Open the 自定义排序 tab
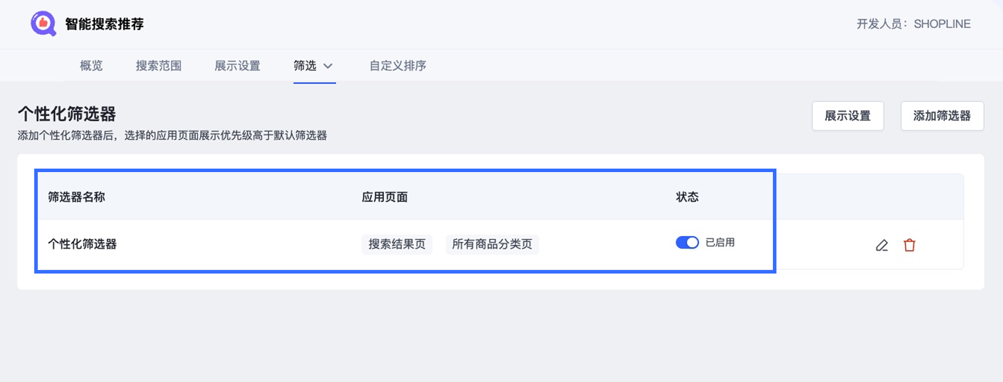This screenshot has width=1003, height=382. pos(398,66)
